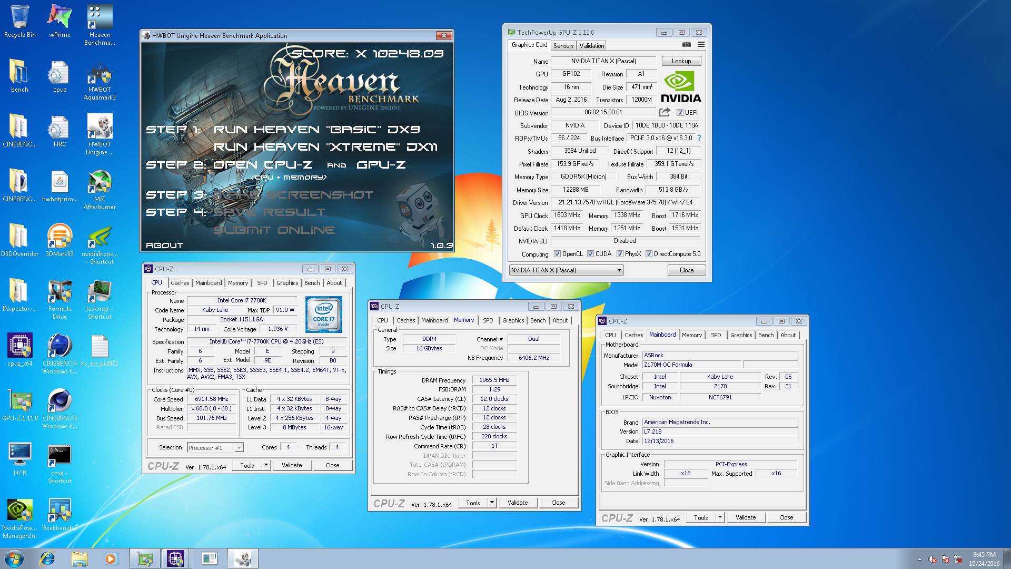
Task: Open the Processor #1 selection dropdown
Action: point(215,447)
